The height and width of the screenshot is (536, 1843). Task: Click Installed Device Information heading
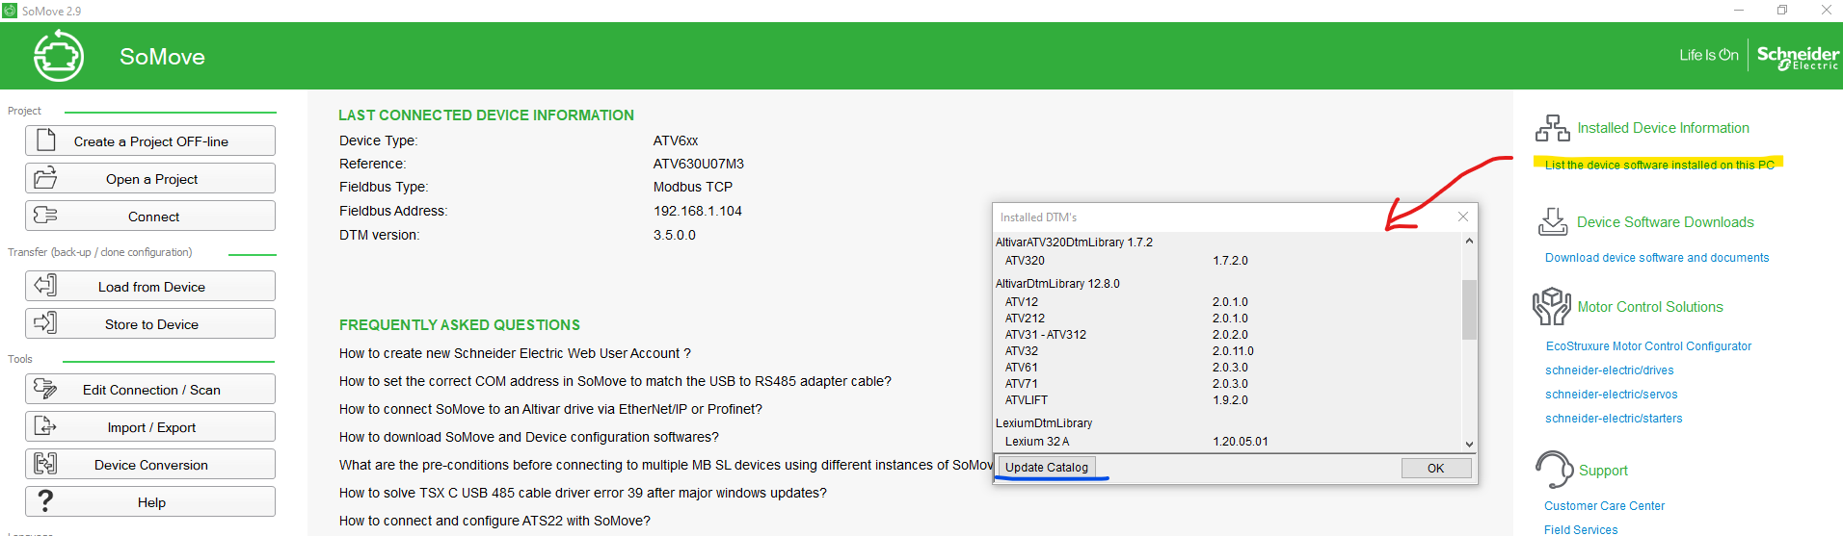[x=1663, y=128]
